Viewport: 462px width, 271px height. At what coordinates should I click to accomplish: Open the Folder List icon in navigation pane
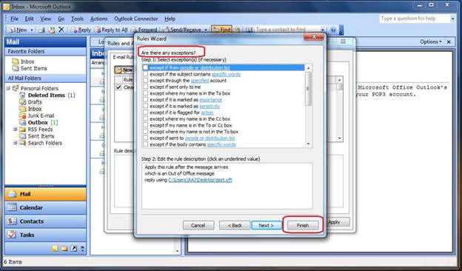[x=64, y=249]
